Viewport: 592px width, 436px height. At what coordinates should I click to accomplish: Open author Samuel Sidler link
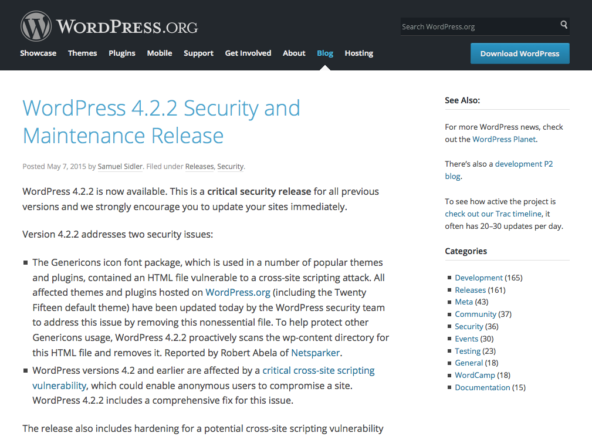click(120, 167)
